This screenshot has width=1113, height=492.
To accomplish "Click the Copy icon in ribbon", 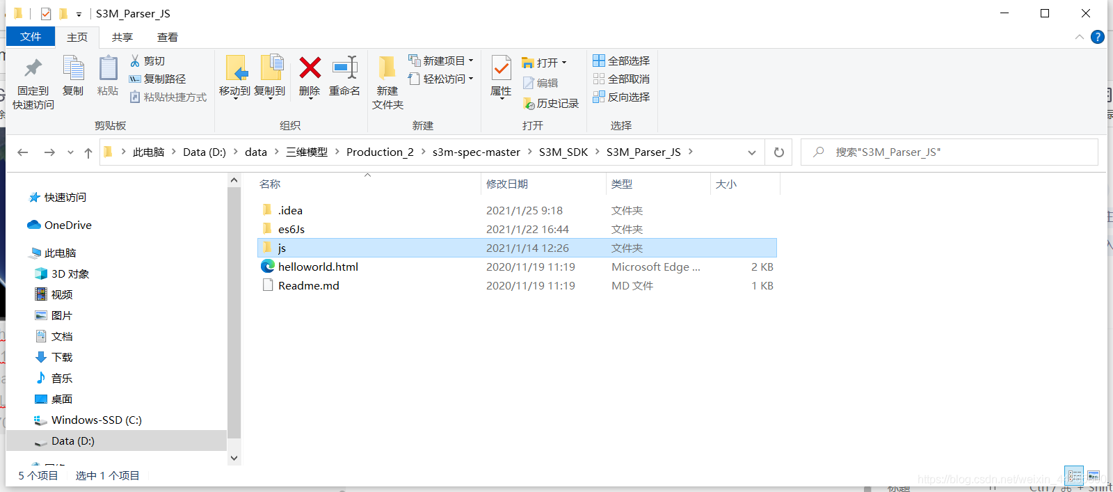I will [72, 77].
